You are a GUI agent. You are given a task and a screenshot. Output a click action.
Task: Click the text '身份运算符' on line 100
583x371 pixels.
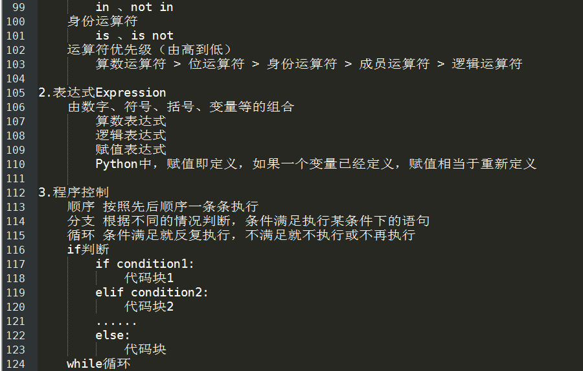[x=102, y=21]
